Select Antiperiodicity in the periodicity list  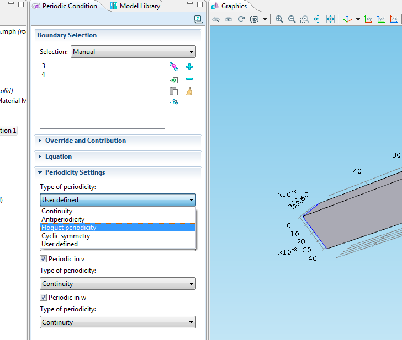tap(63, 219)
